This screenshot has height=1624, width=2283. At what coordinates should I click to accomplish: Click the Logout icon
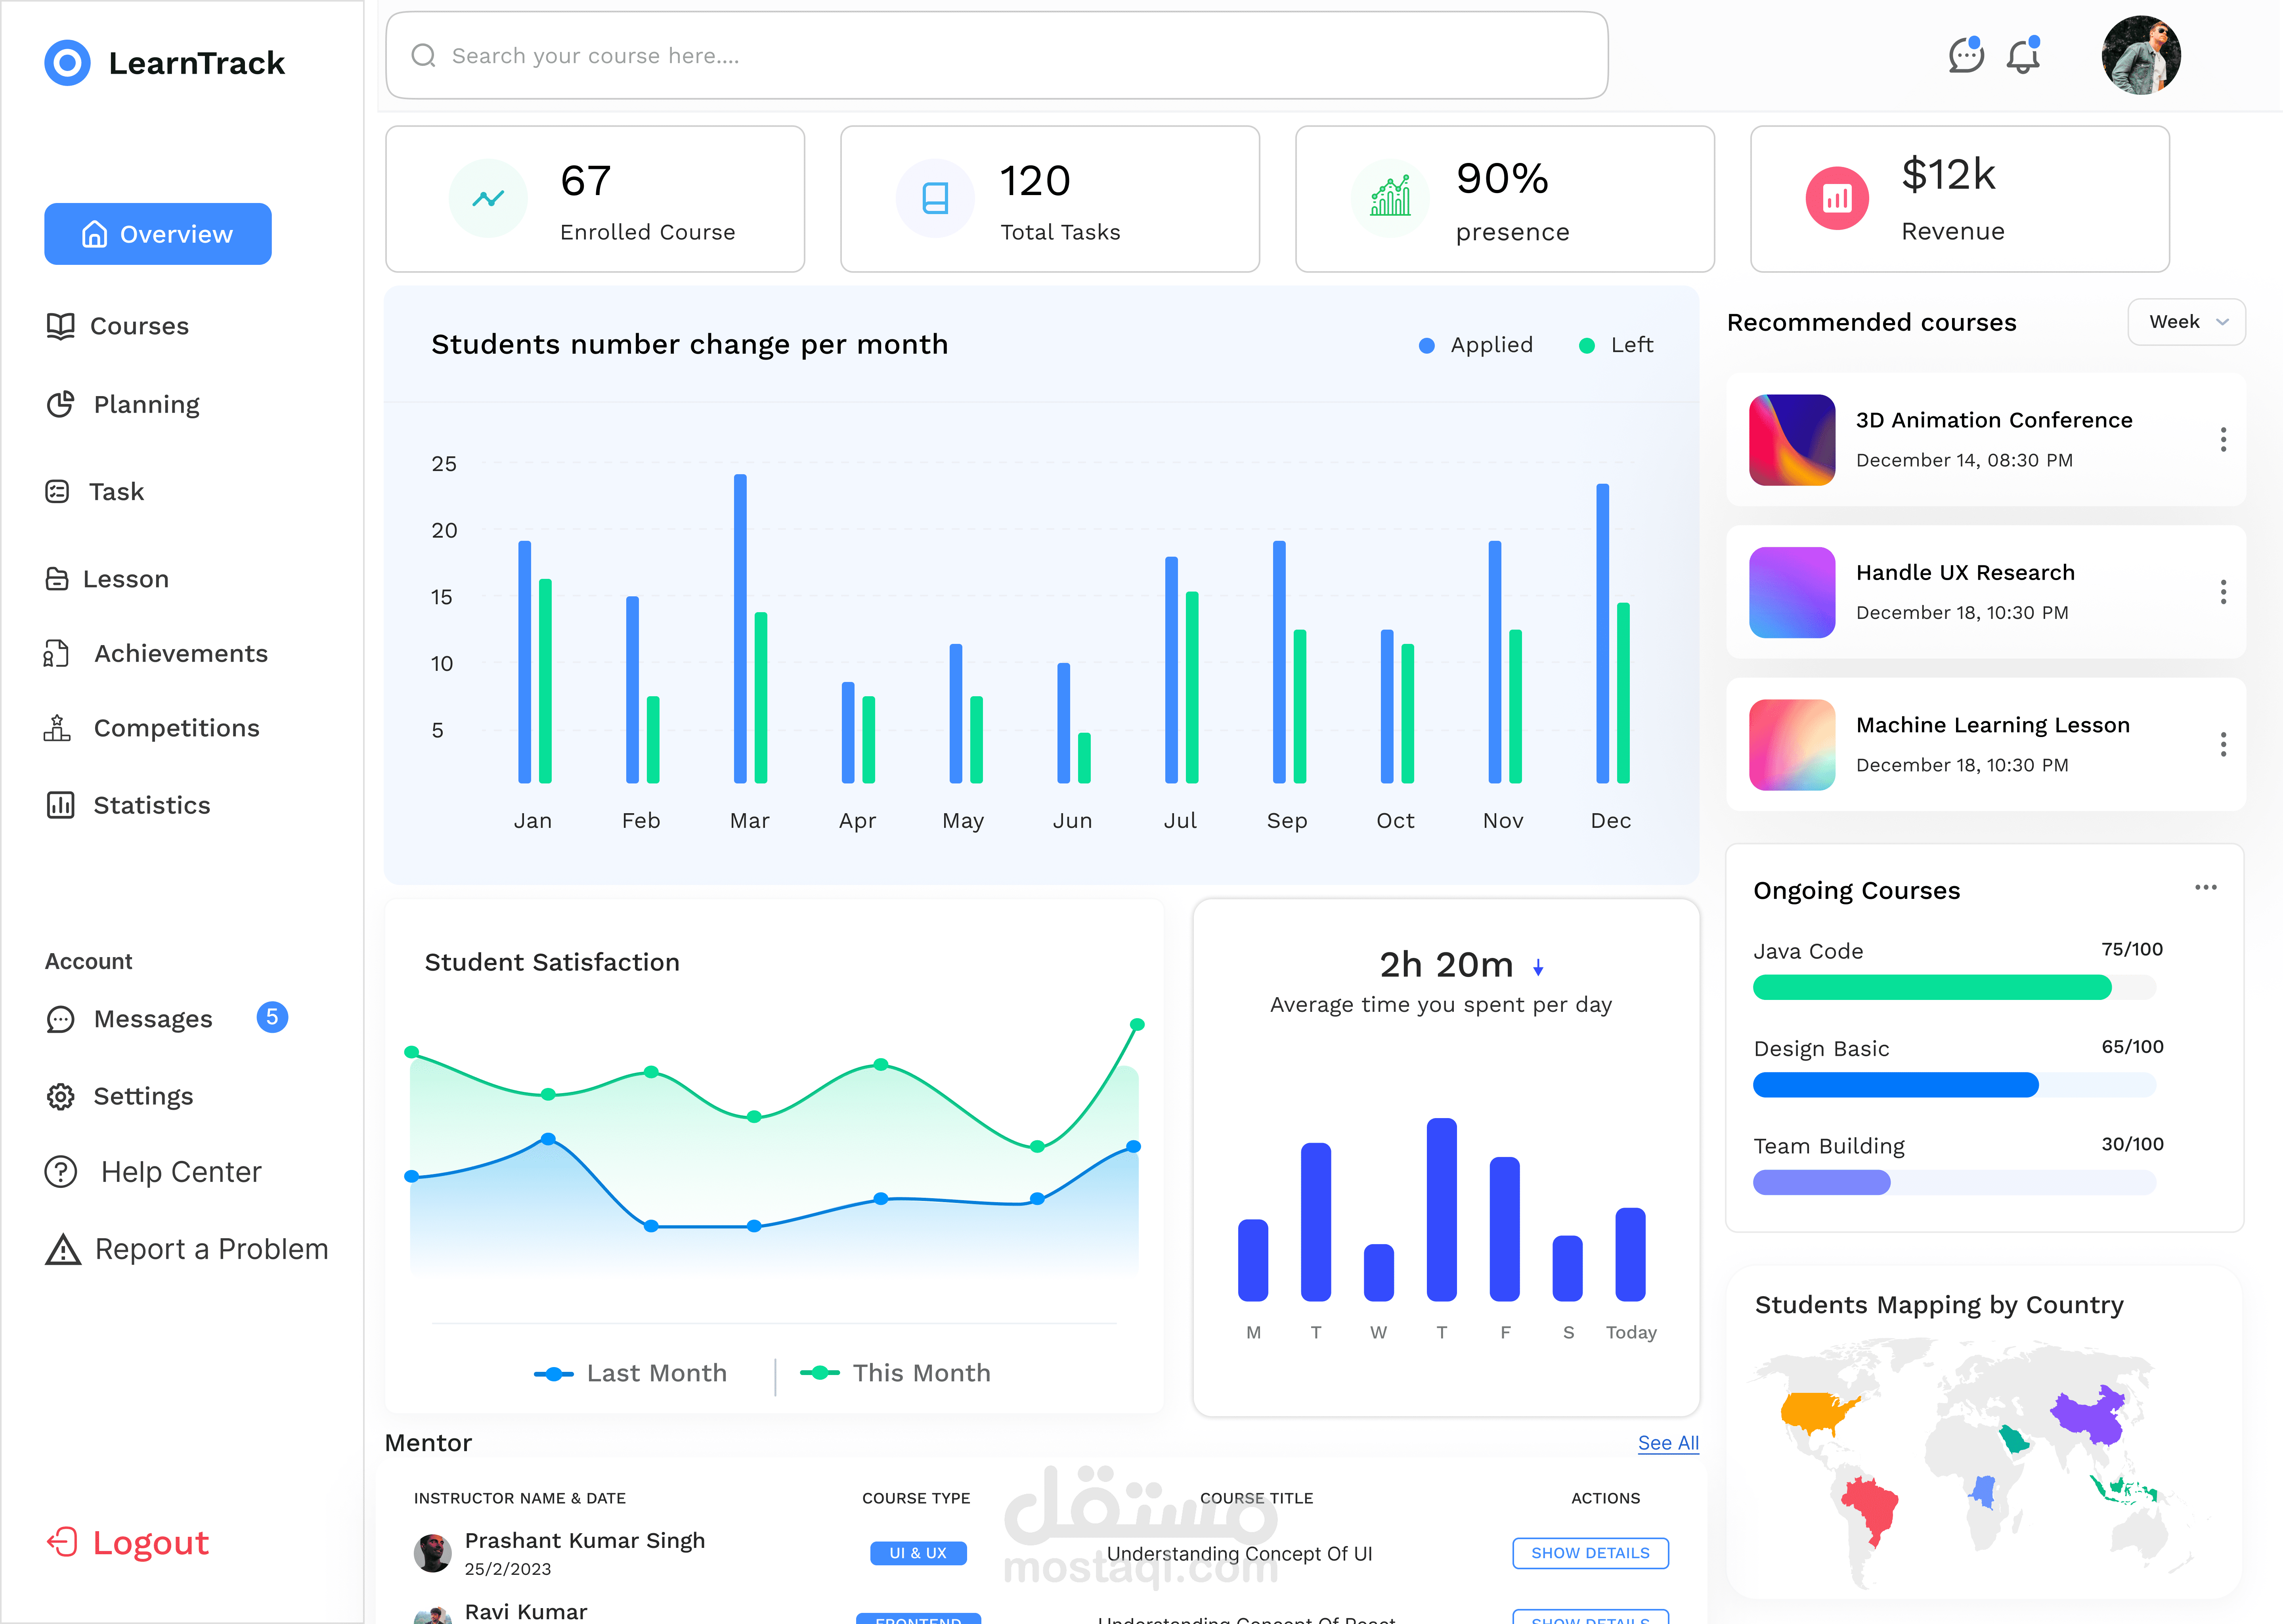(x=62, y=1542)
